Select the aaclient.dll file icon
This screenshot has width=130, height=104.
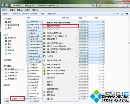coord(28,22)
